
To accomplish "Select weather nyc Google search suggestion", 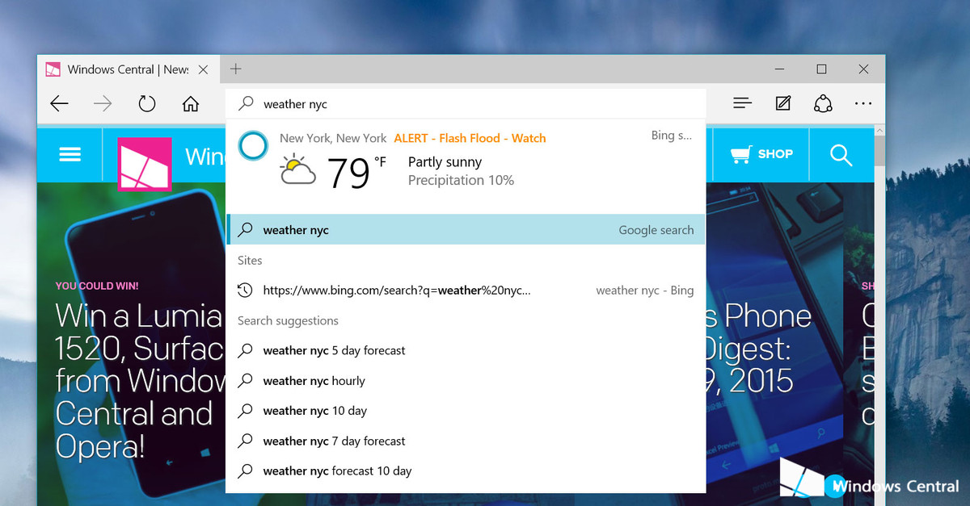I will [x=466, y=230].
